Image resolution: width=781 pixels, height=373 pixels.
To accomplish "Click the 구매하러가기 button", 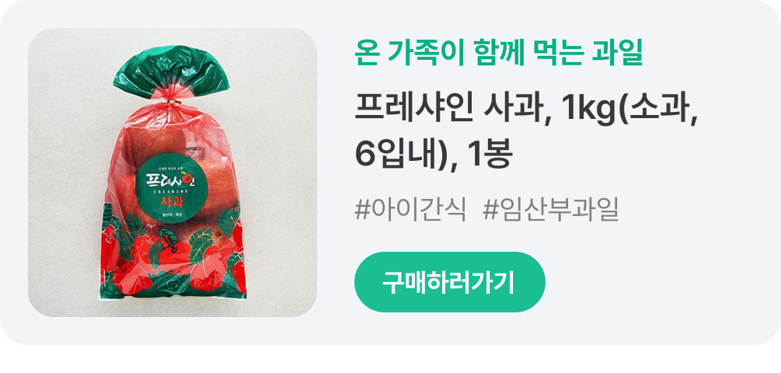I will coord(449,282).
